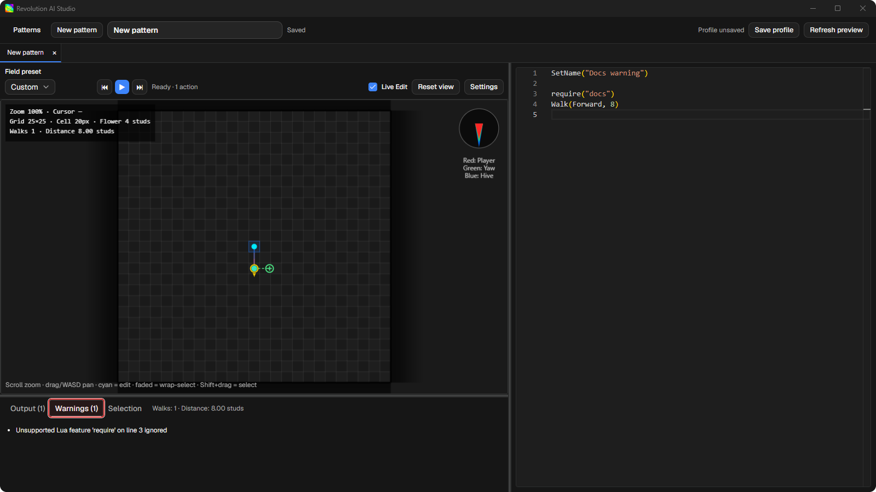Click the green plus handle on the grid
The width and height of the screenshot is (876, 492).
click(x=269, y=268)
